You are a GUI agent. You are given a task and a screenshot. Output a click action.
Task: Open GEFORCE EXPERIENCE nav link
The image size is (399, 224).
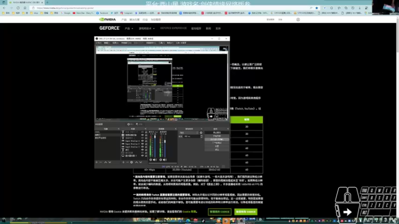[x=173, y=28]
